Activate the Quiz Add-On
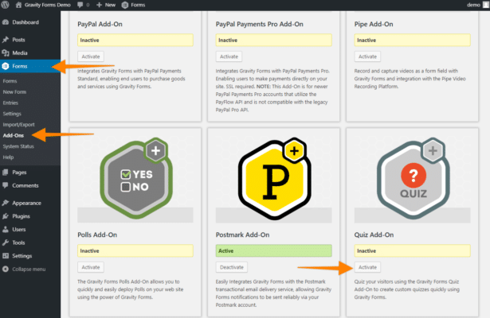490x318 pixels. tap(367, 267)
